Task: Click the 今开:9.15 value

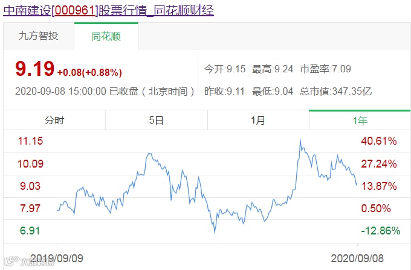Action: tap(225, 69)
